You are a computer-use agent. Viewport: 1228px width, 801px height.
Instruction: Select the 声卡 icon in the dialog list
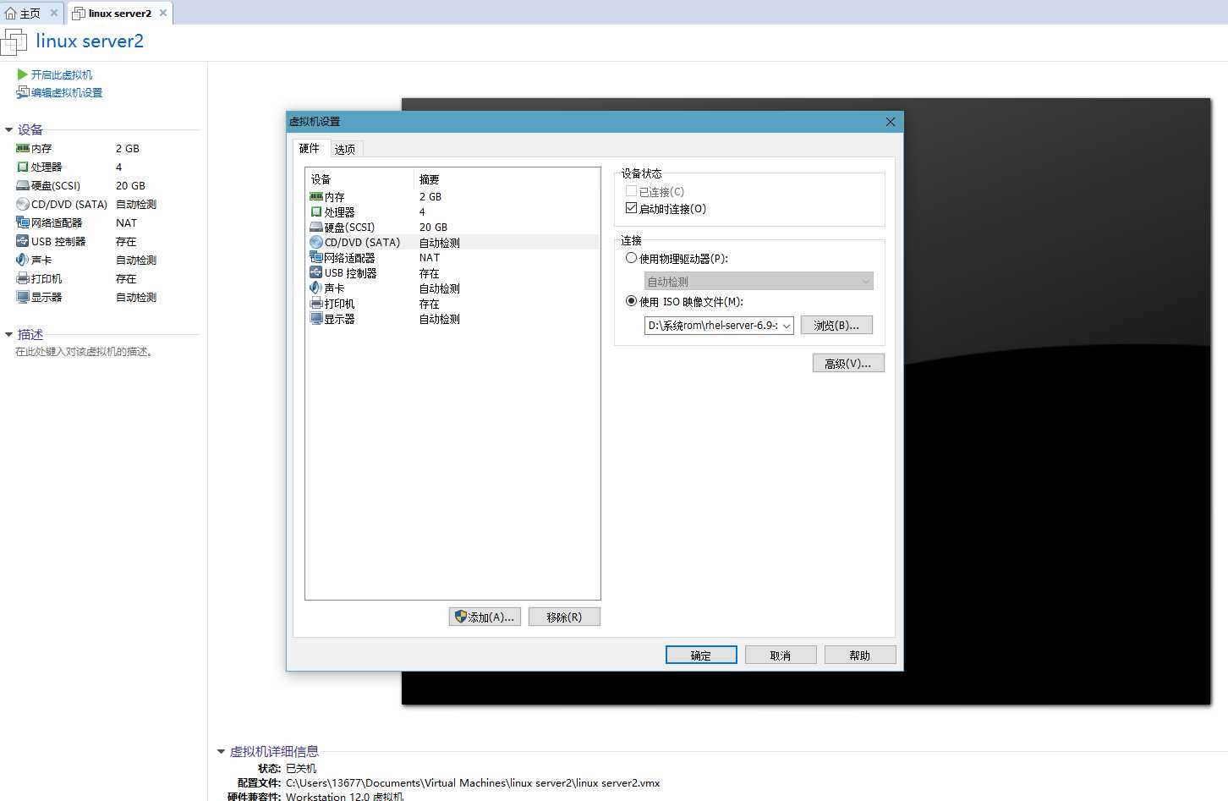click(316, 288)
